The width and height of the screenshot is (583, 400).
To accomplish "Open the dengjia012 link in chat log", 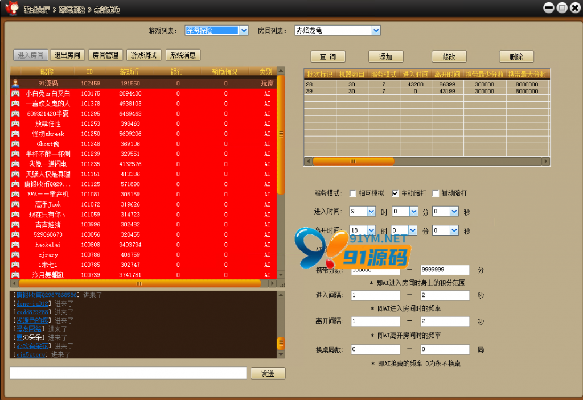I will tap(32, 304).
